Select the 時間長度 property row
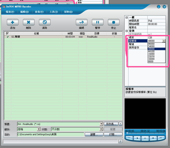 coord(147,21)
